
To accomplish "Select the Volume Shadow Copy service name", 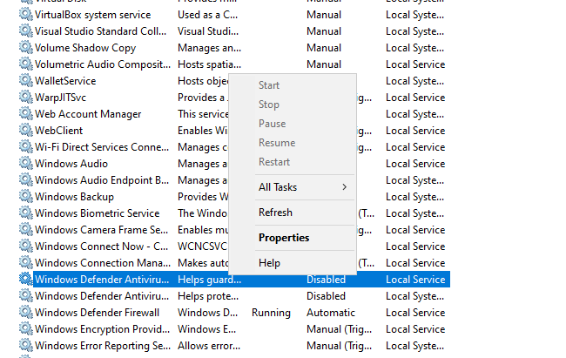I will [x=85, y=48].
